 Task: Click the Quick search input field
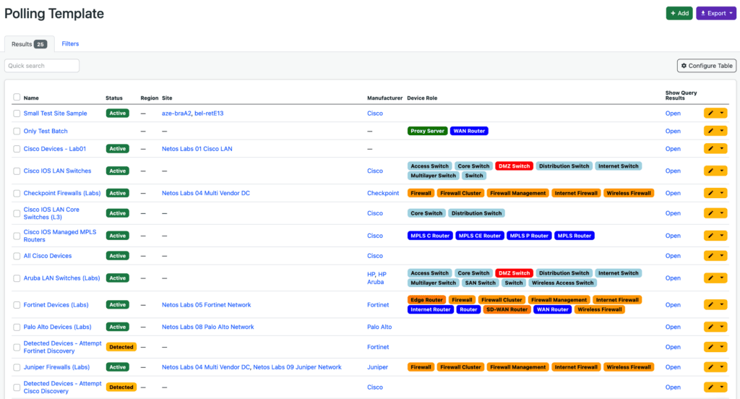click(42, 66)
